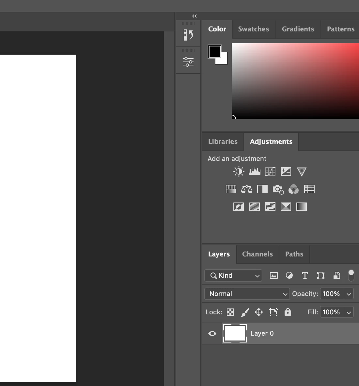Filter layers by smart objects

point(337,275)
